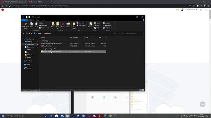This screenshot has height=118, width=211.
Task: Click the Windows Start button
Action: click(3, 116)
